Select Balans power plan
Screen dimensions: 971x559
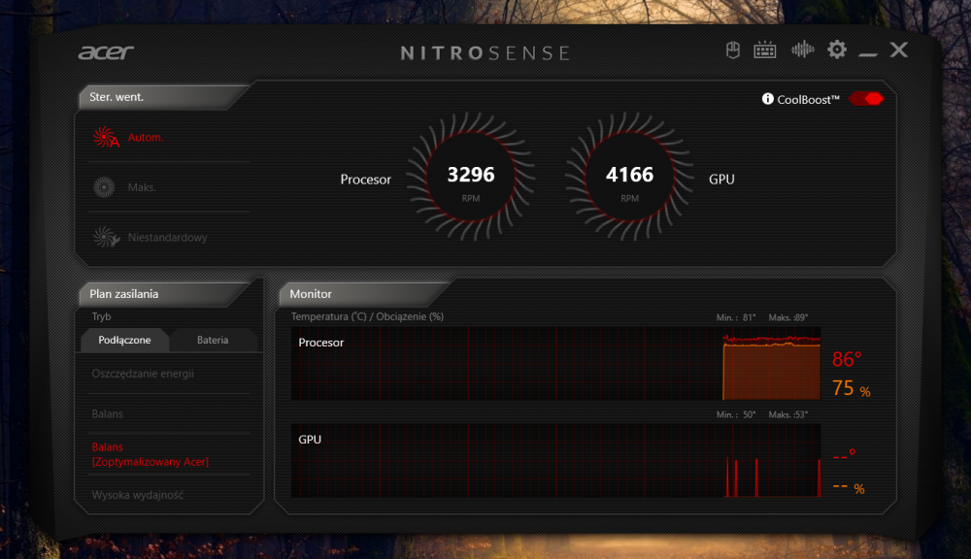tap(108, 414)
